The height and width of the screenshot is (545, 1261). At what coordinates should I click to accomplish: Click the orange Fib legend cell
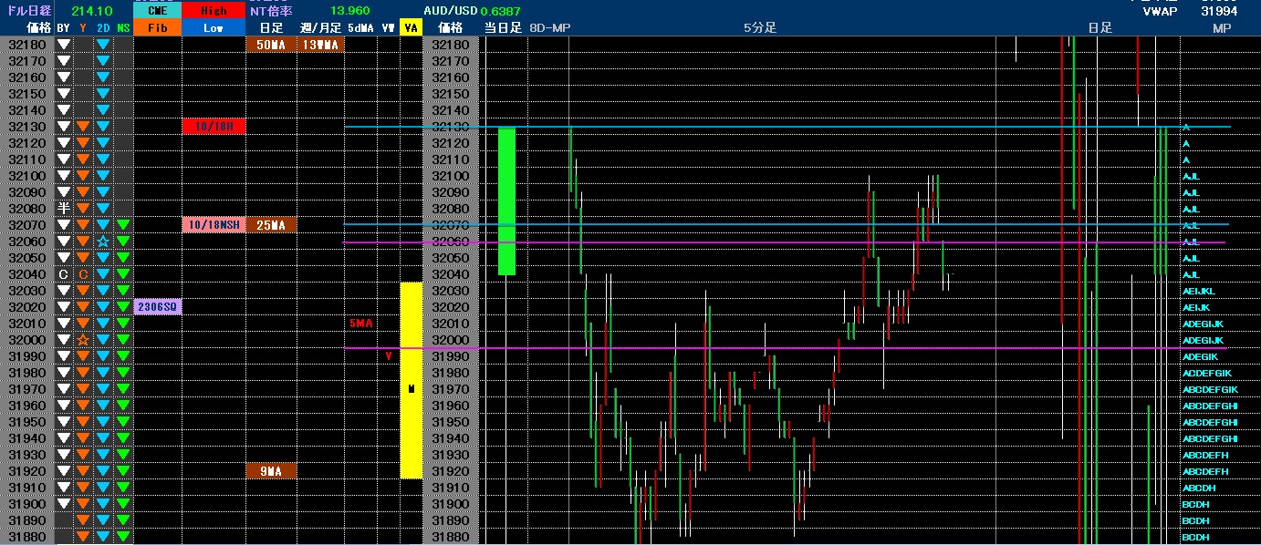pyautogui.click(x=157, y=28)
